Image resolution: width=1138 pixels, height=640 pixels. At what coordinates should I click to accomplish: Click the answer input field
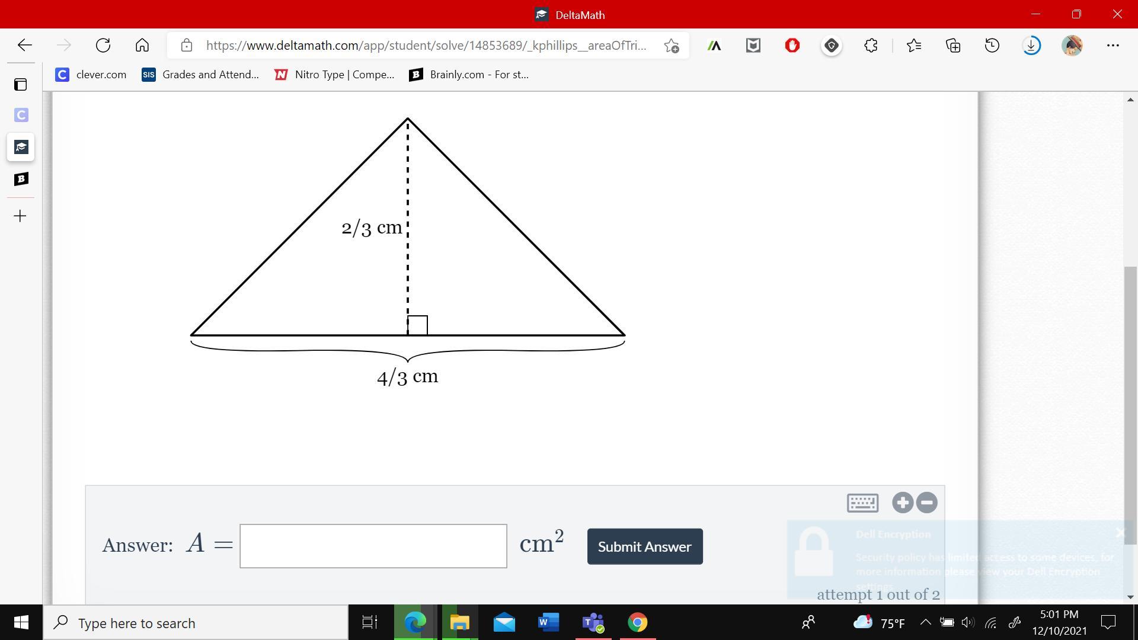373,546
